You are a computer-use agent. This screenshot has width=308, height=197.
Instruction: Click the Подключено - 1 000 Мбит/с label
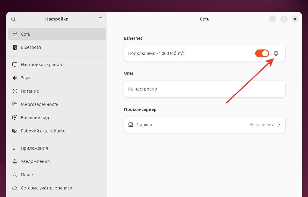pyautogui.click(x=156, y=53)
